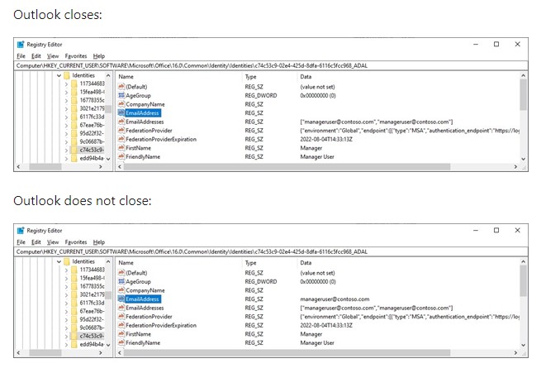Click FirstName string icon in bottom Registry Editor
The image size is (546, 373).
click(x=122, y=334)
